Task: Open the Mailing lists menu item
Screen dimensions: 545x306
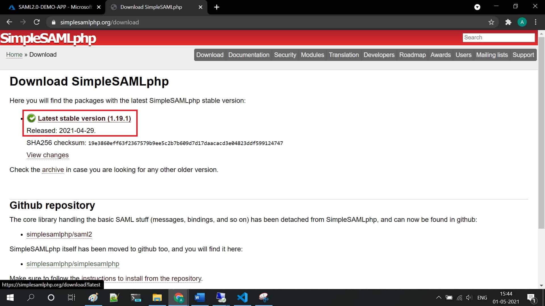Action: (492, 55)
